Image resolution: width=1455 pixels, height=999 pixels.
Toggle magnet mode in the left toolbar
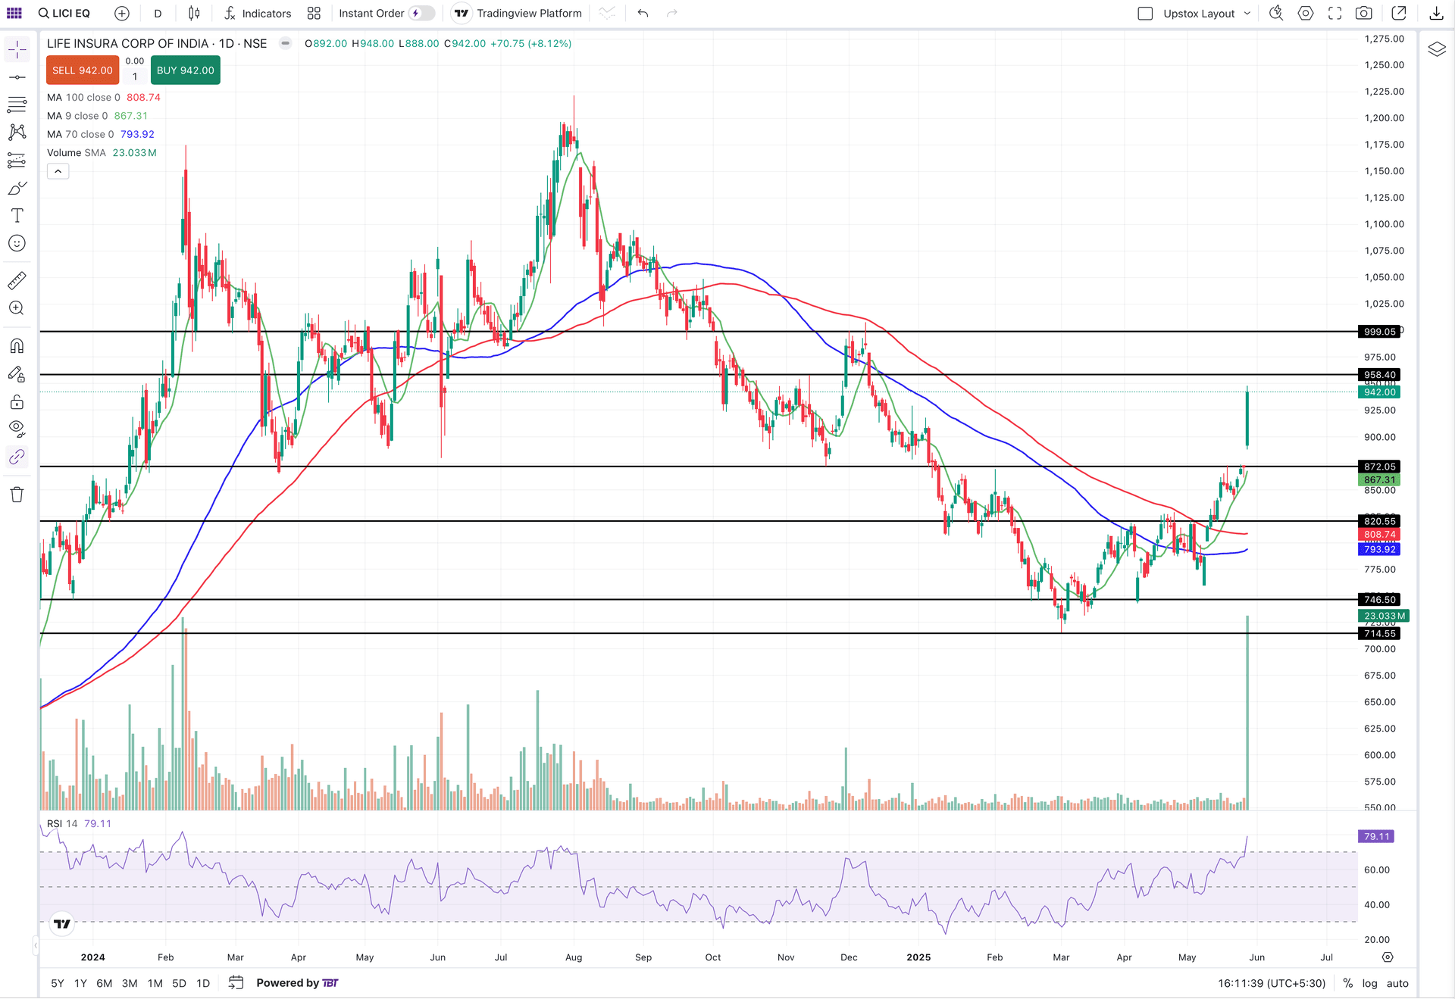(x=17, y=346)
